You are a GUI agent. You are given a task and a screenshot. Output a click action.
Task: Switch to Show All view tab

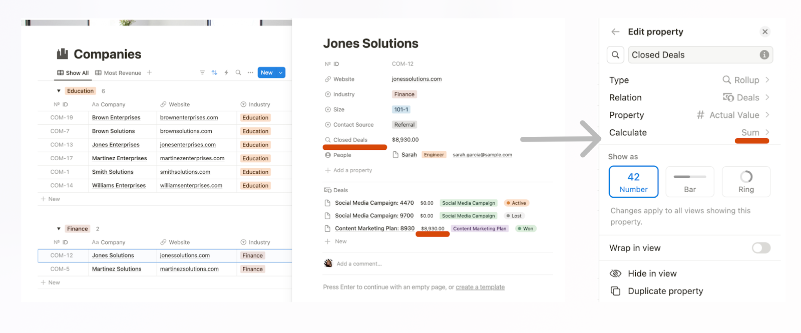[73, 73]
